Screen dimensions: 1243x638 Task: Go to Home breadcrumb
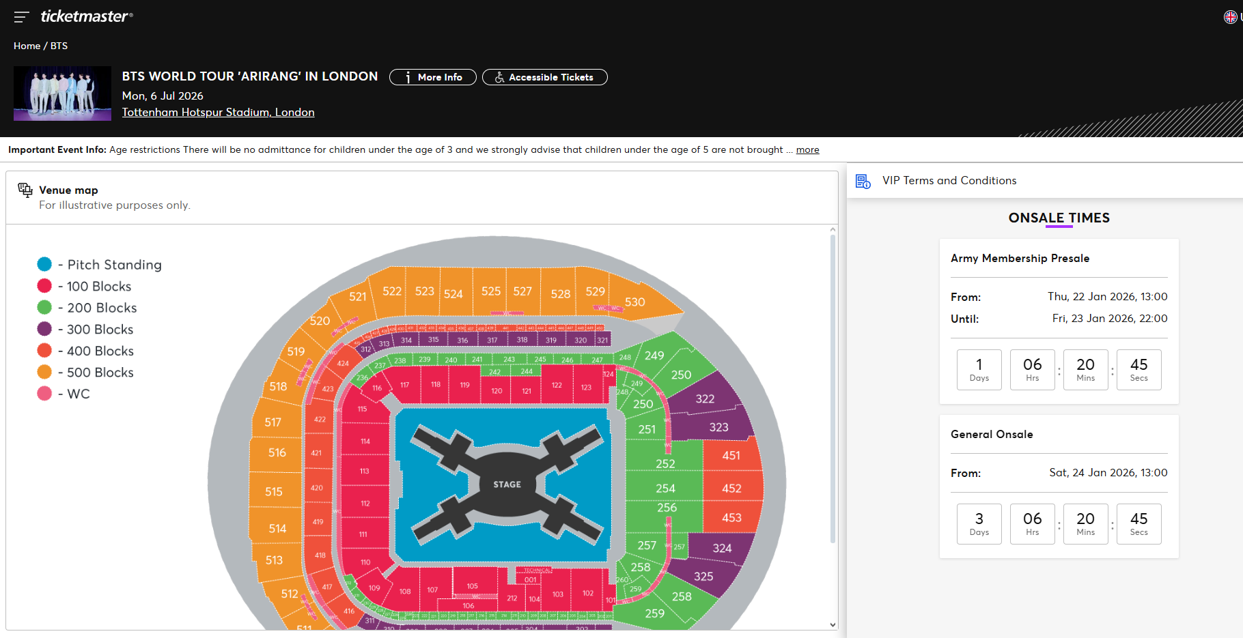coord(27,46)
